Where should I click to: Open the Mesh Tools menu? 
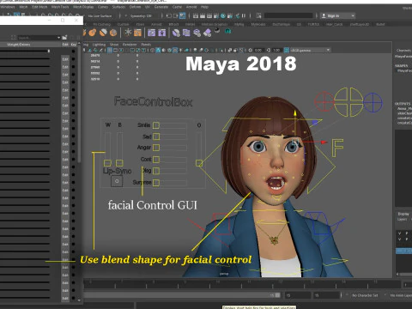pos(60,7)
